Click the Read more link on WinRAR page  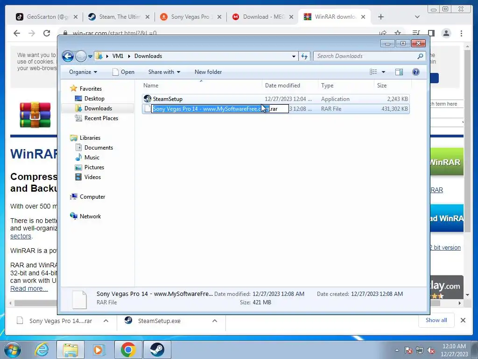29,288
